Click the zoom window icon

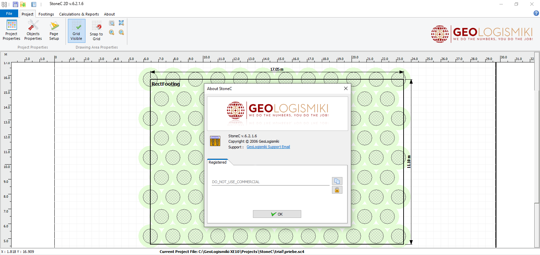112,23
